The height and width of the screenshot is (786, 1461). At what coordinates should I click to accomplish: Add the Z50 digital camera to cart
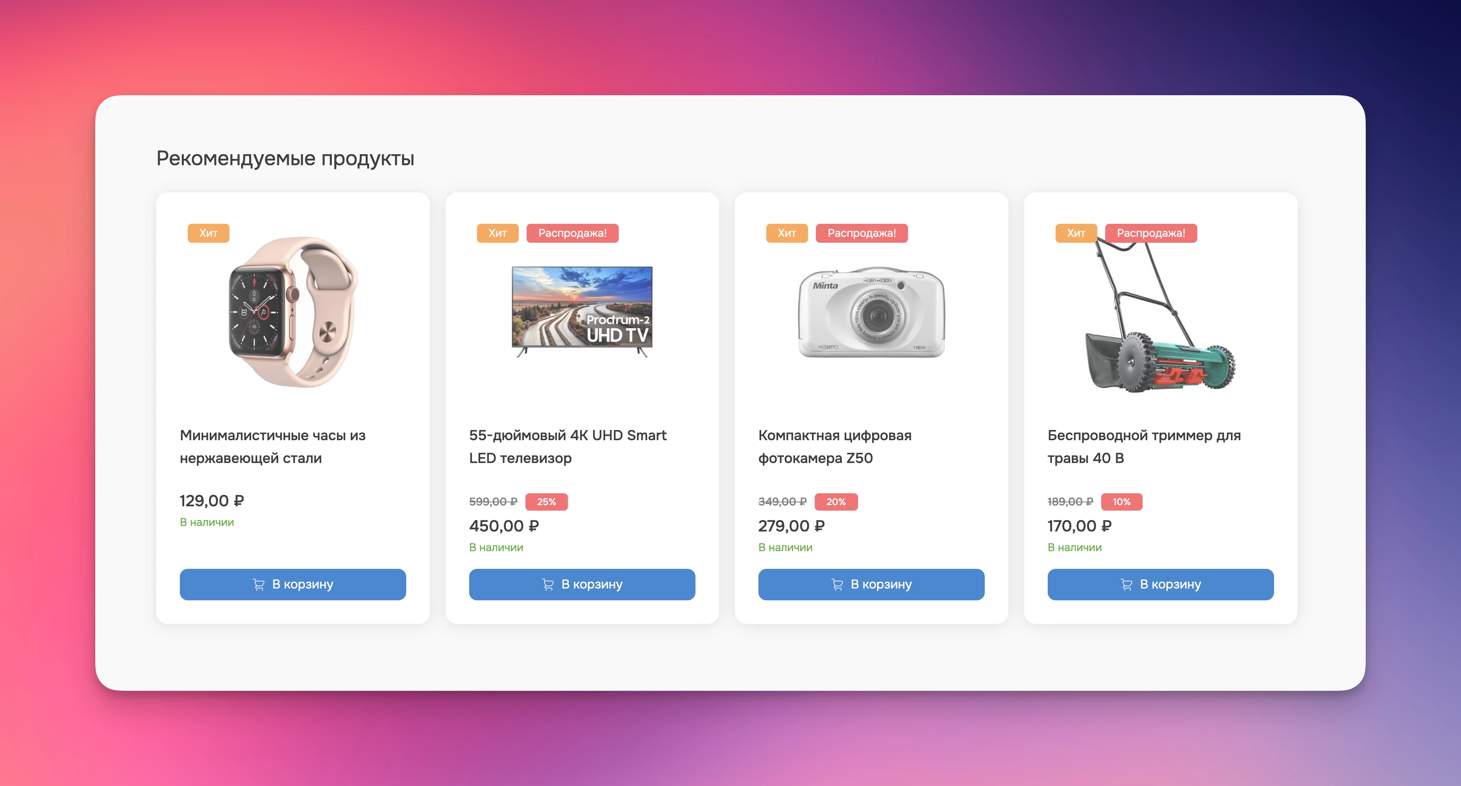coord(871,584)
